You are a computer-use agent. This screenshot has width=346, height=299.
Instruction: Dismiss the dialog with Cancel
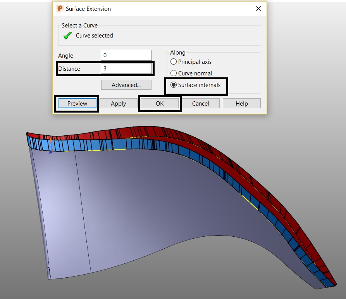coord(200,103)
